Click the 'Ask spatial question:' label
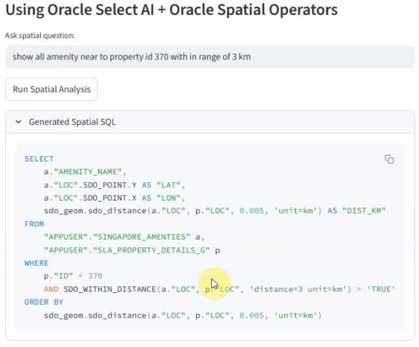419x347 pixels. tap(40, 36)
